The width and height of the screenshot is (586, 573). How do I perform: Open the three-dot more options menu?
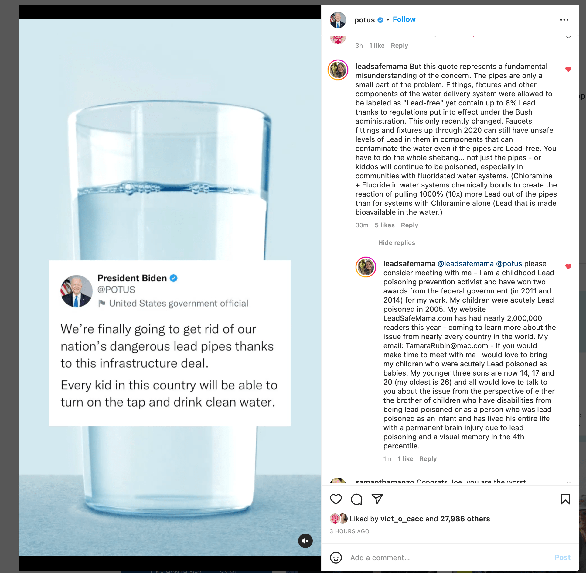click(564, 20)
